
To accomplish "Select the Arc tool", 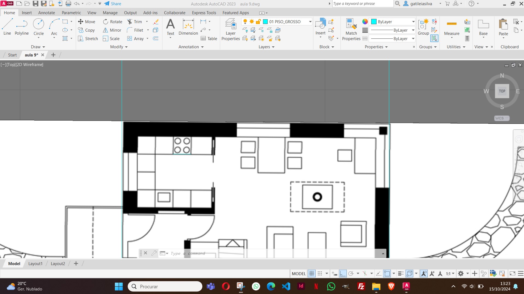I will (x=54, y=27).
